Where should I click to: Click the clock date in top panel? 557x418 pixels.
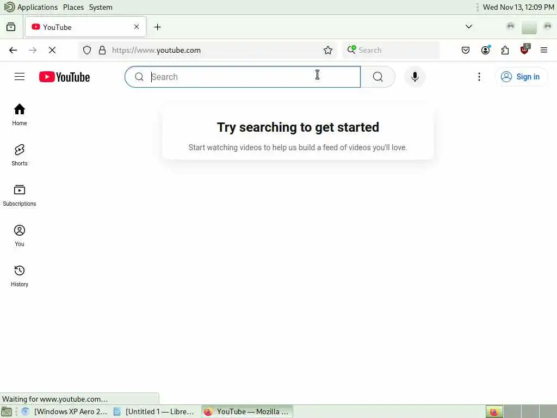(518, 7)
